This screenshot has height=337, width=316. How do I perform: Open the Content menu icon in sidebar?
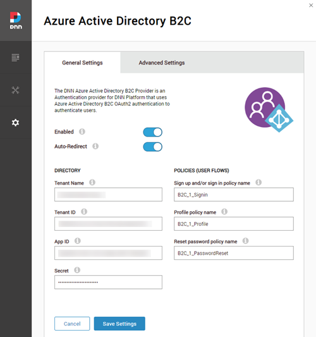(x=15, y=58)
